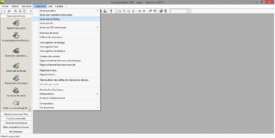Viewport: 275px width, 138px height.
Task: Click Saisie des écritures sidebar header
Action: point(16,16)
